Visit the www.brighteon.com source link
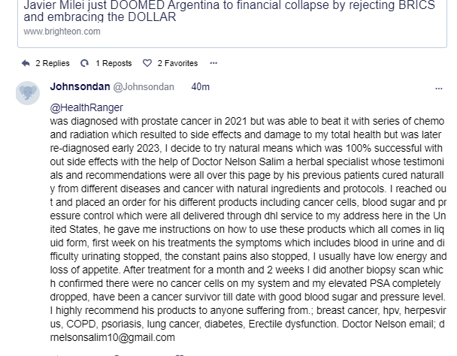457x356 pixels. [62, 32]
